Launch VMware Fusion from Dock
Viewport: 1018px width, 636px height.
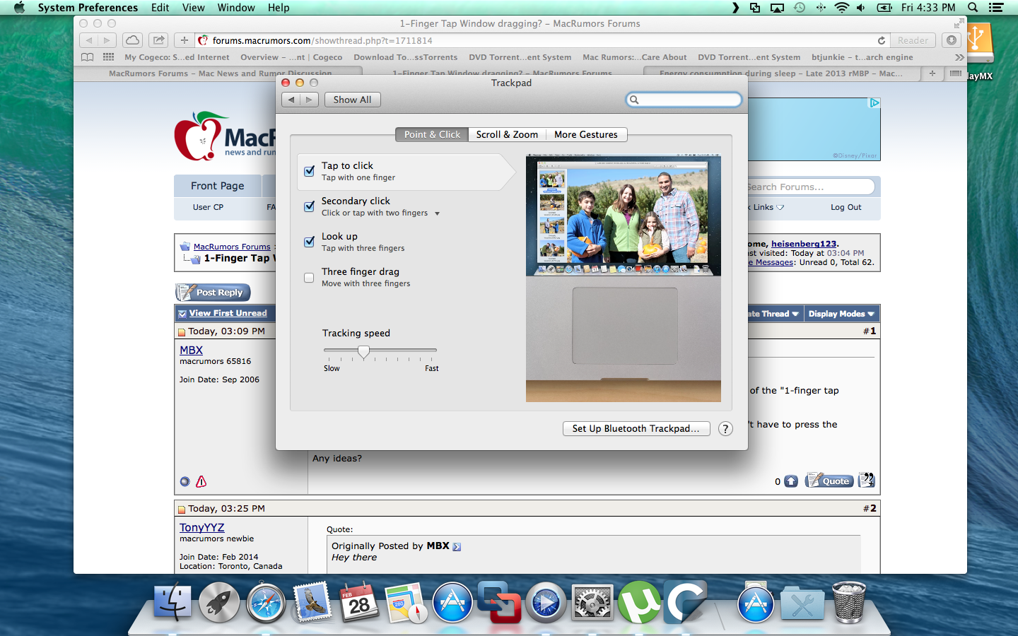pos(499,602)
